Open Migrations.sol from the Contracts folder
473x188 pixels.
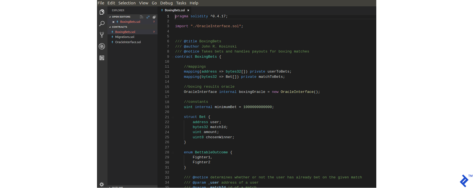(125, 37)
